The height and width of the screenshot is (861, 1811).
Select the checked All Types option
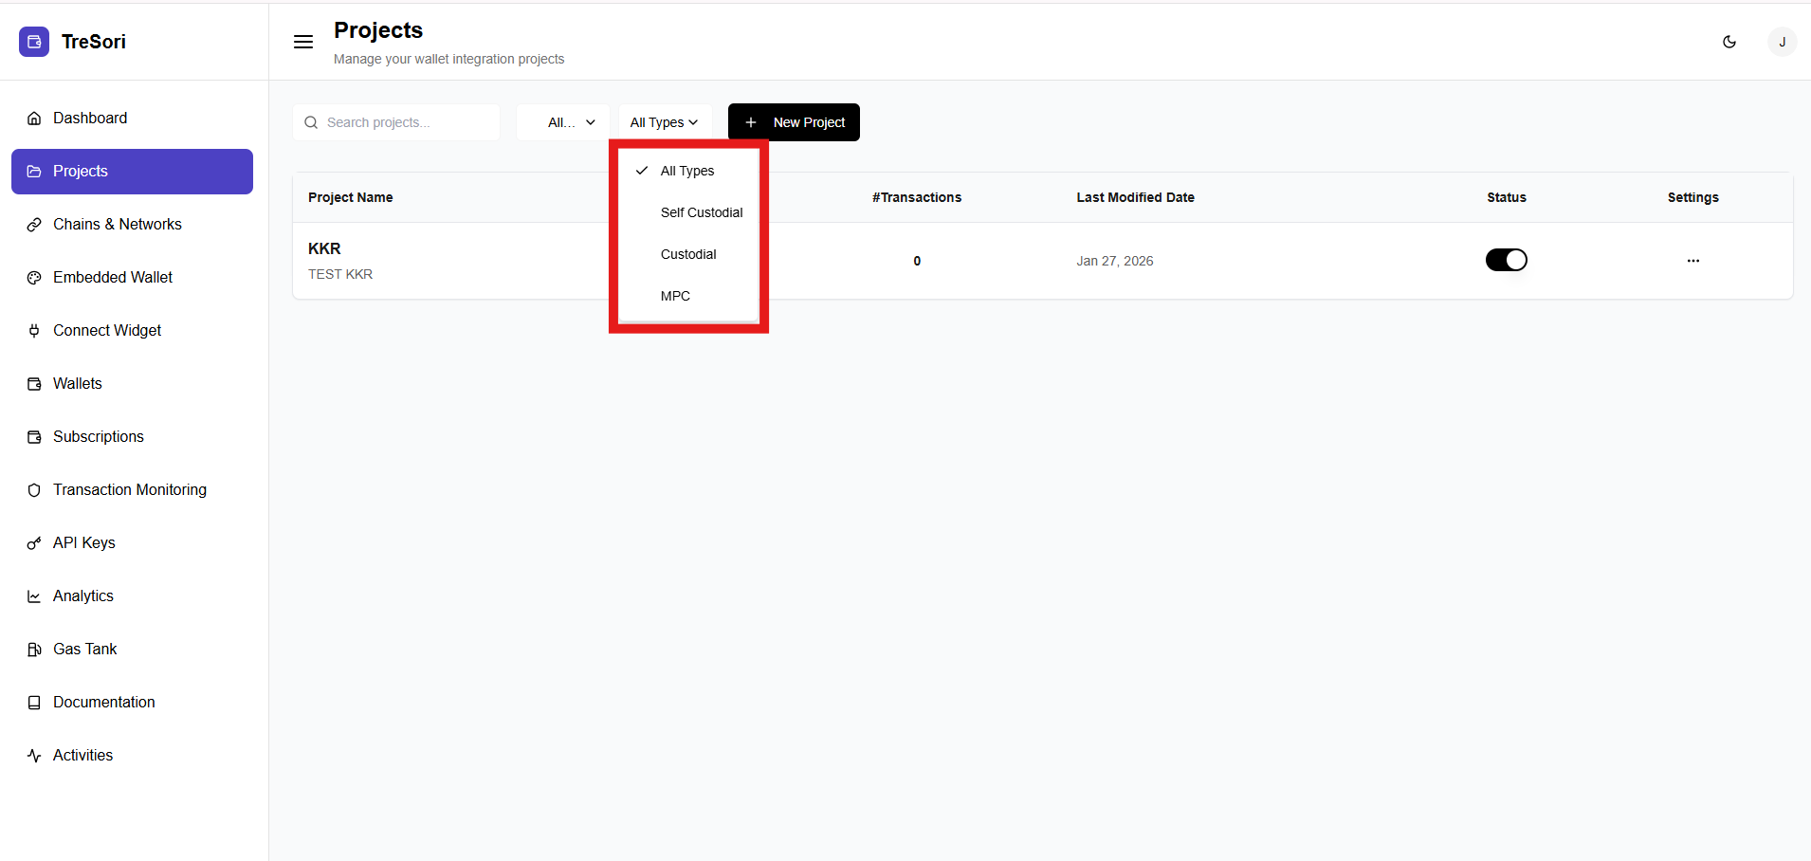[x=687, y=171]
